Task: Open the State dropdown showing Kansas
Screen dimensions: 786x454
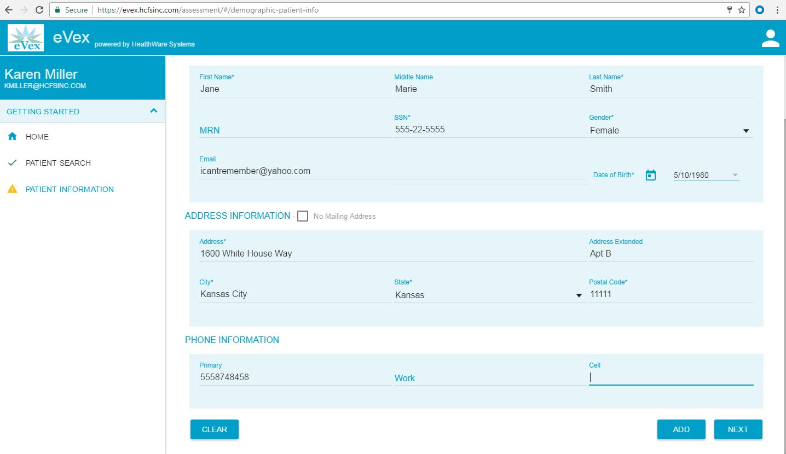Action: (579, 295)
